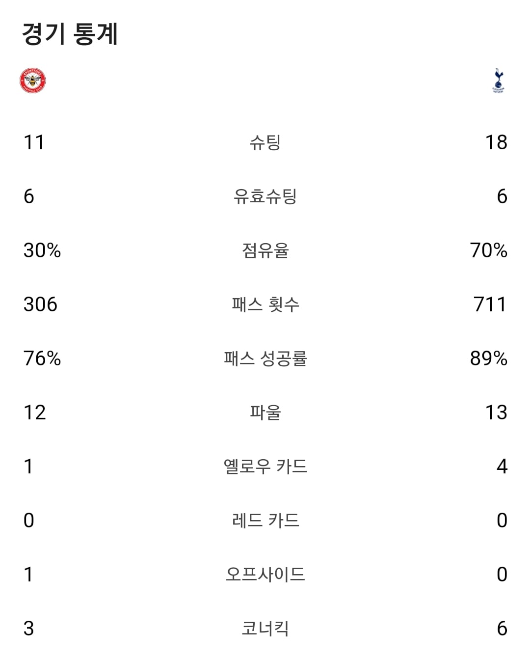The height and width of the screenshot is (660, 530).
Task: Click the Tottenham Hotspur crest icon
Action: click(498, 81)
